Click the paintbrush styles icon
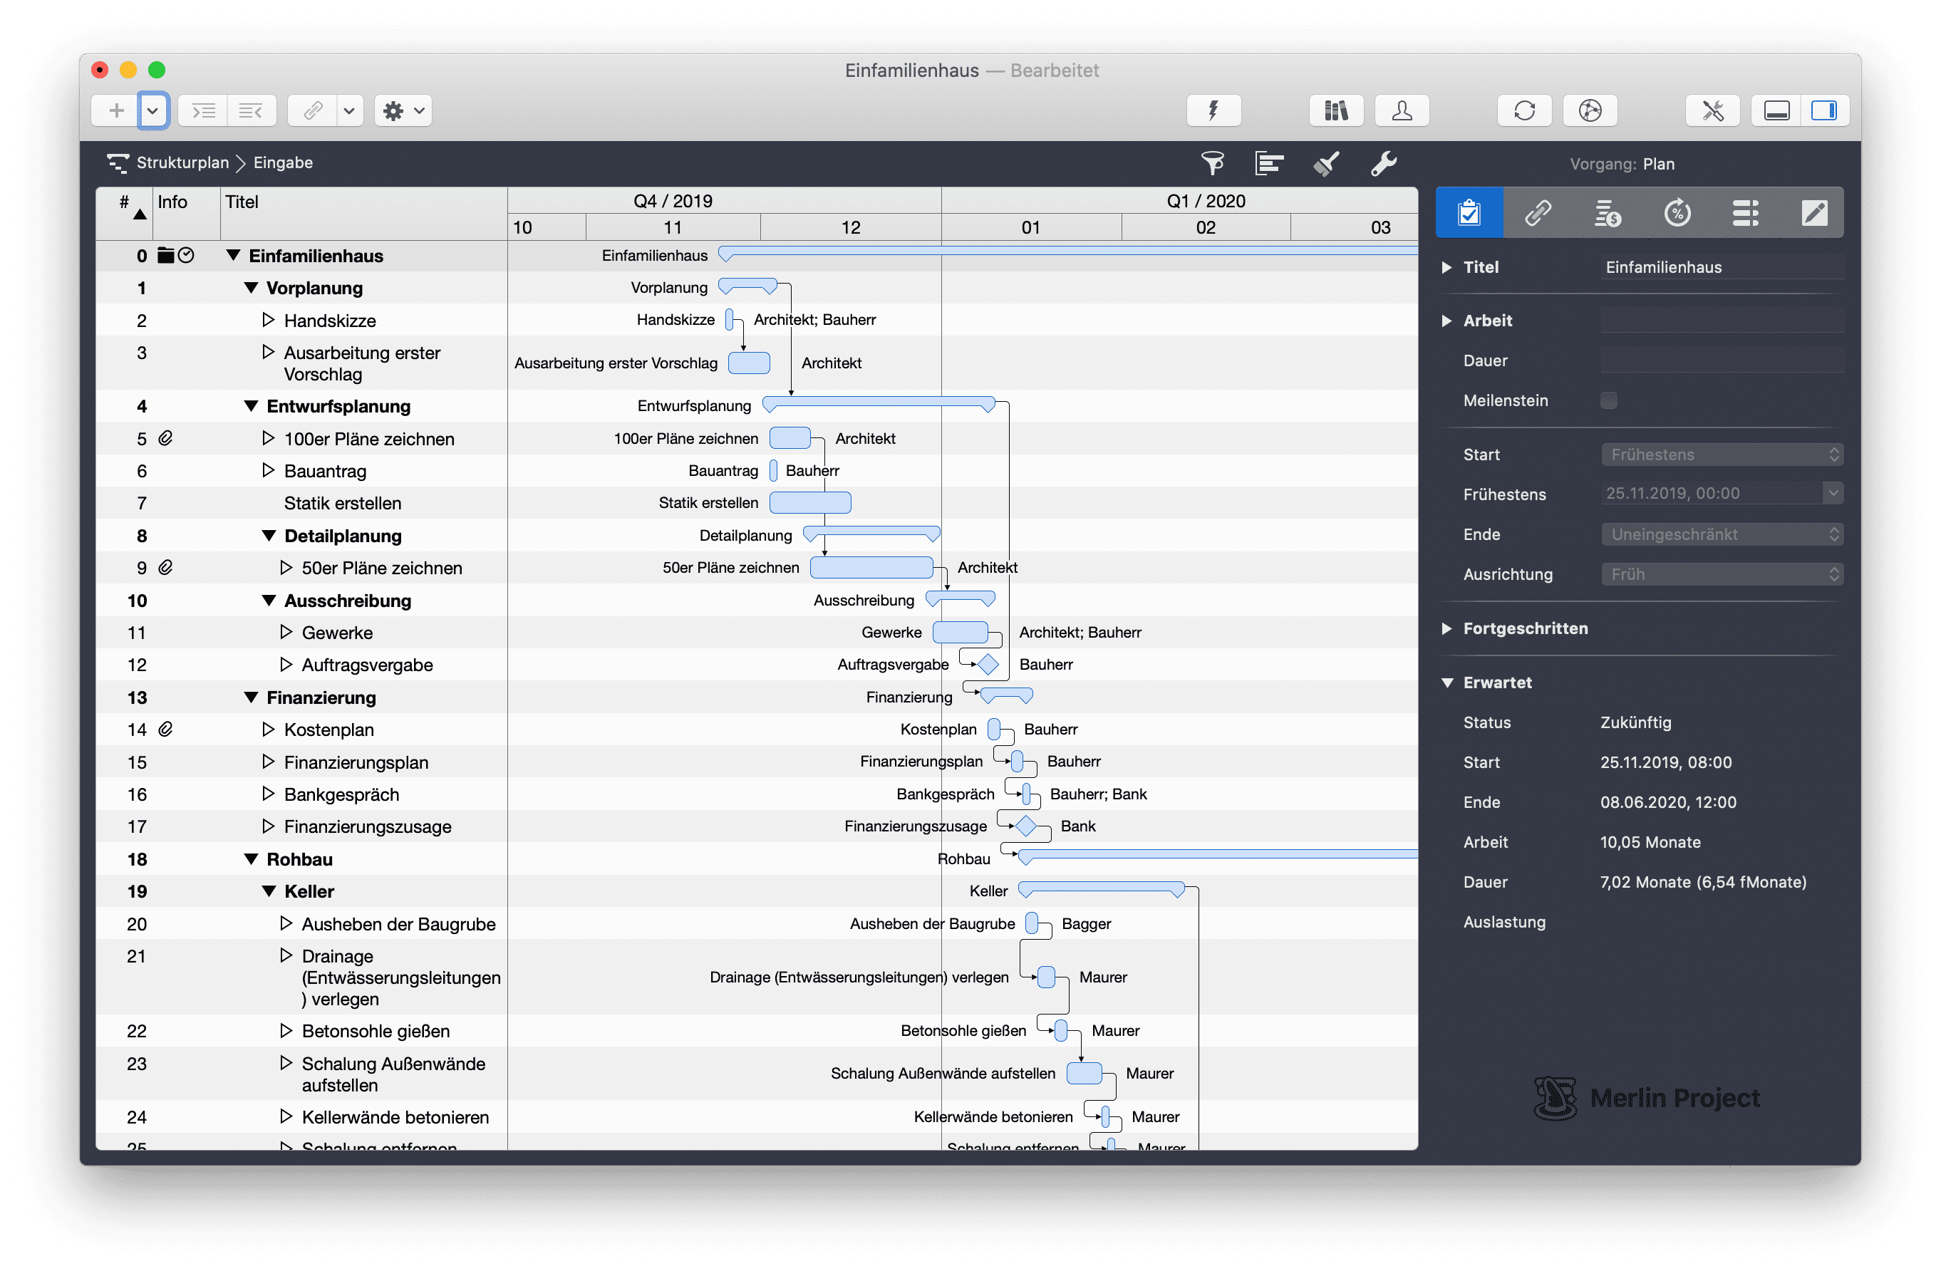Viewport: 1941px width, 1271px height. pyautogui.click(x=1326, y=163)
